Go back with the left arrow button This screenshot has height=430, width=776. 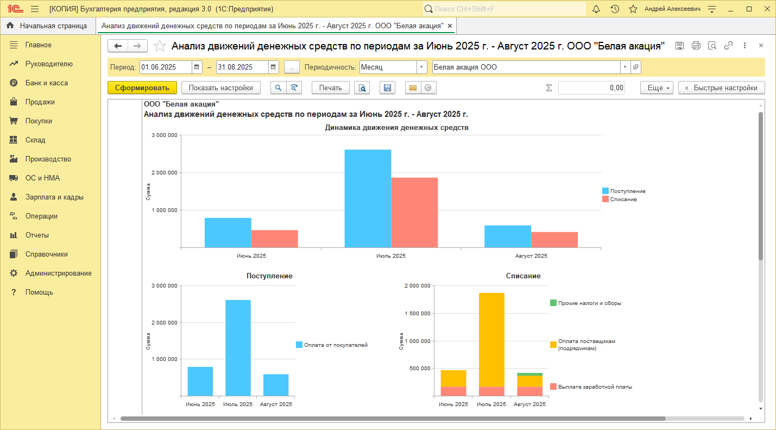tap(118, 46)
